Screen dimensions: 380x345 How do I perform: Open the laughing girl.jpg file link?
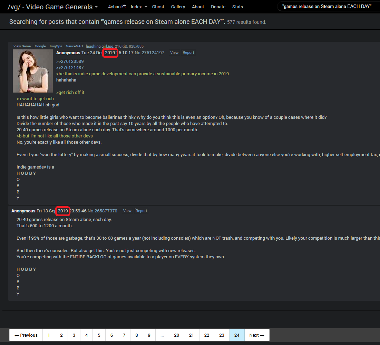(99, 46)
